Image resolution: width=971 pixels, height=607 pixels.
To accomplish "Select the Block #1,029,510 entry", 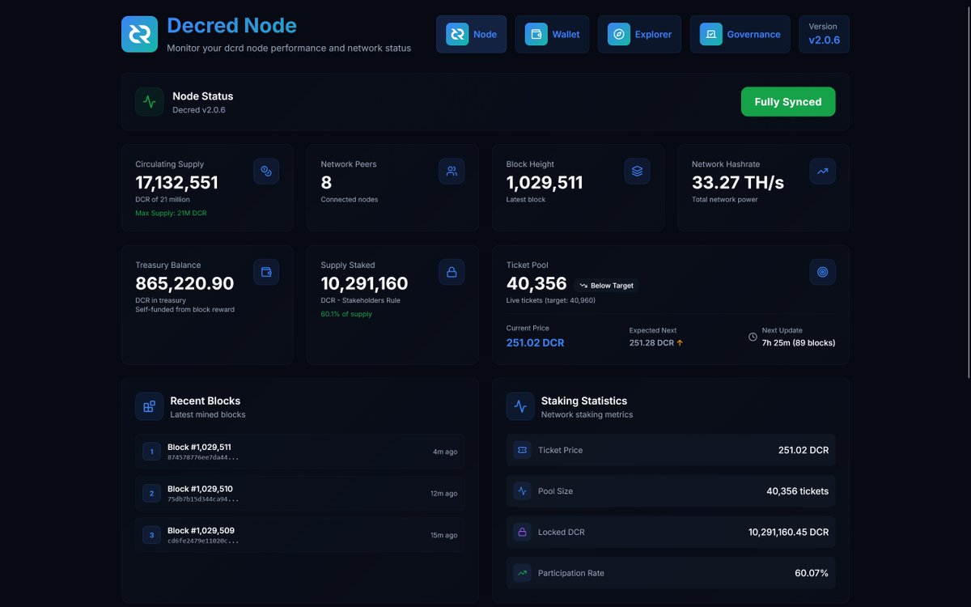I will pos(299,493).
